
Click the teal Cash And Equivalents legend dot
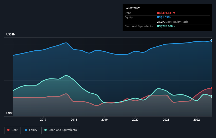pyautogui.click(x=46, y=130)
